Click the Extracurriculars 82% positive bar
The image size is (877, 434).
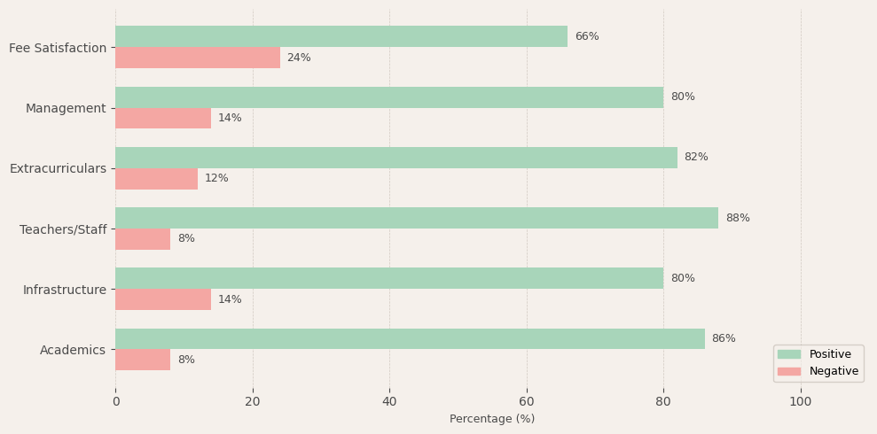click(396, 158)
